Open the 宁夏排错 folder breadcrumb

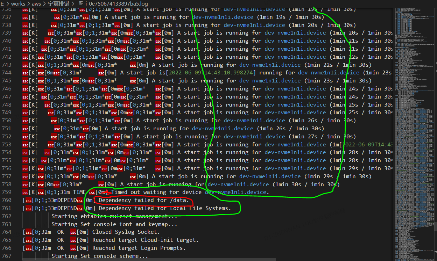tap(59, 3)
